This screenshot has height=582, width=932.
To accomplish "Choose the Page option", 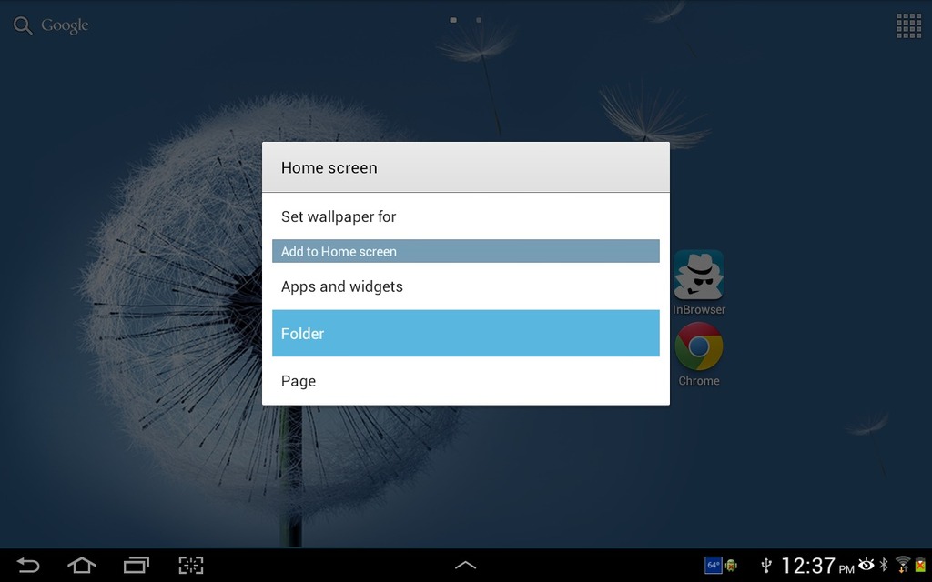I will click(465, 381).
